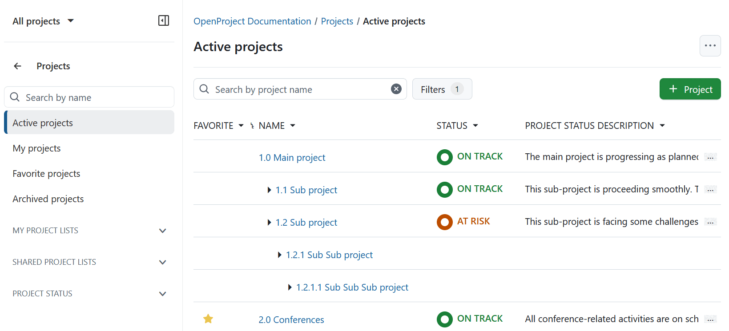Expand the My Project Lists section
The image size is (729, 331).
[x=162, y=231]
